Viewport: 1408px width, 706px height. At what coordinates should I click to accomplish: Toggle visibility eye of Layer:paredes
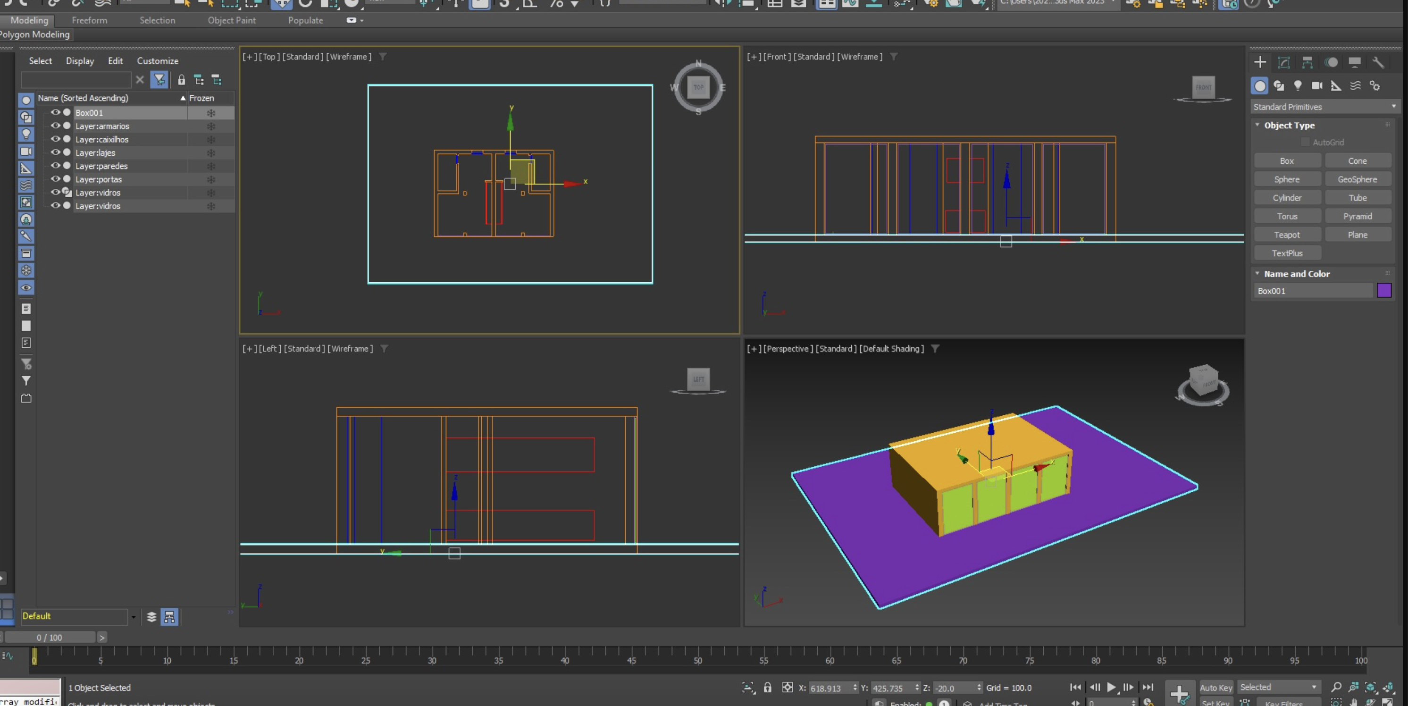(x=55, y=166)
